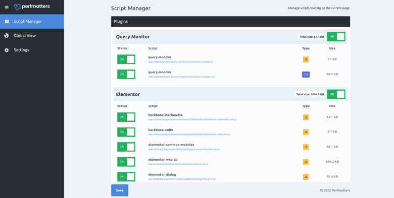Click the 3.7 KB size value
Image resolution: width=394 pixels, height=198 pixels.
(x=332, y=132)
